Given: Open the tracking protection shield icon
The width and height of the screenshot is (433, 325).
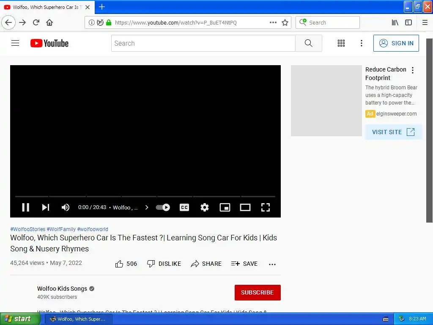Looking at the screenshot, I should pos(100,23).
